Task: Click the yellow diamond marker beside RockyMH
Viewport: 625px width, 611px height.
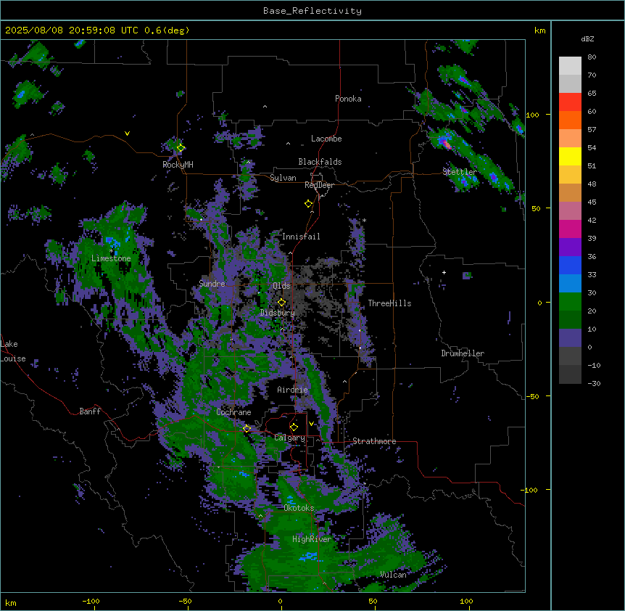Action: (x=181, y=147)
